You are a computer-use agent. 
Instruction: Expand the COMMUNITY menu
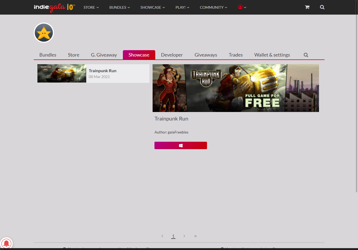pos(213,7)
